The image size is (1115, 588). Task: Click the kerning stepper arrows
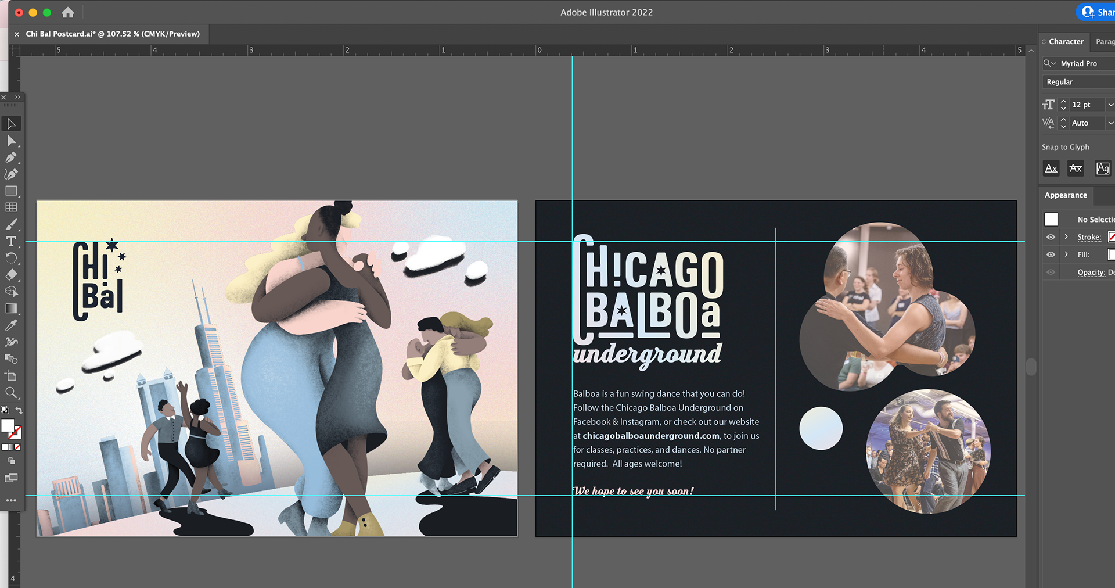click(1063, 123)
